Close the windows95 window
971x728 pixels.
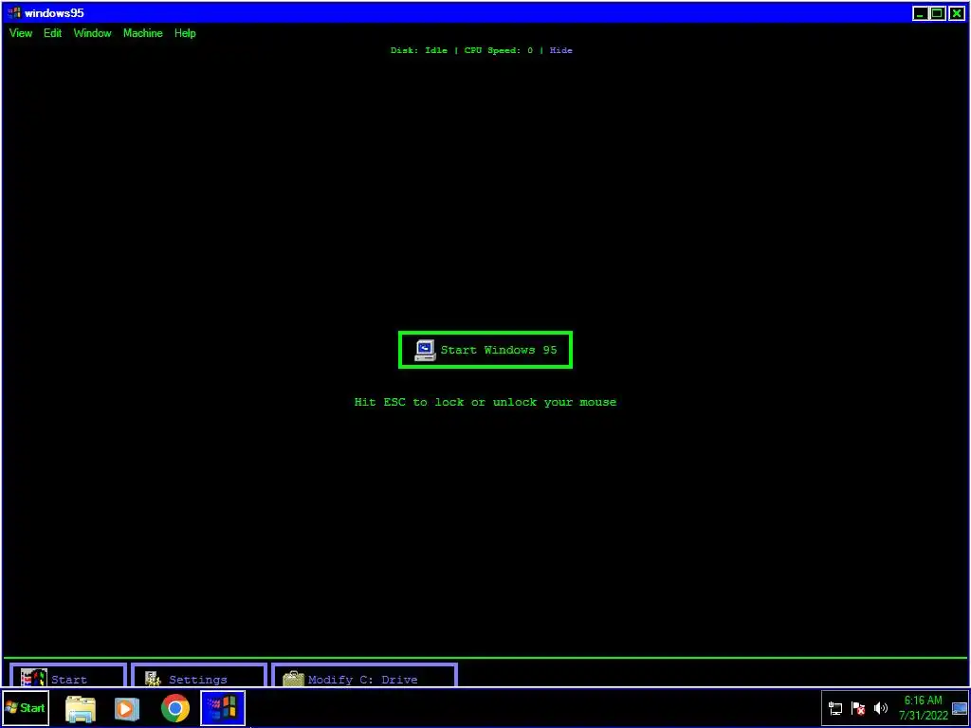coord(956,13)
